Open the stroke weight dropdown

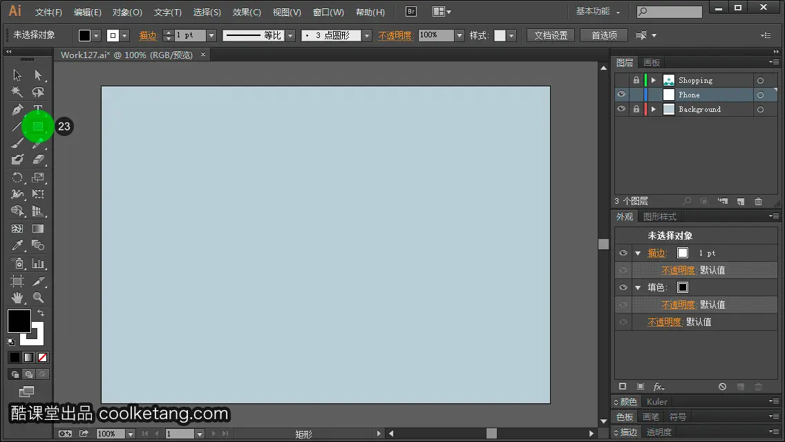click(211, 35)
